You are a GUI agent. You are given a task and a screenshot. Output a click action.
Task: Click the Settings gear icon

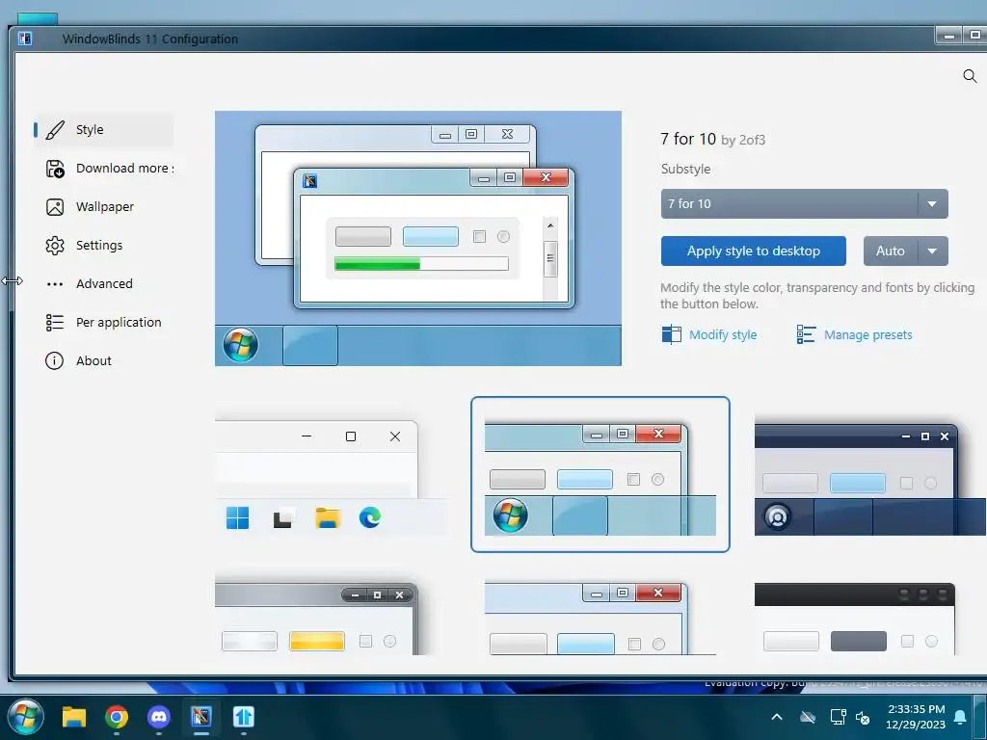coord(55,246)
